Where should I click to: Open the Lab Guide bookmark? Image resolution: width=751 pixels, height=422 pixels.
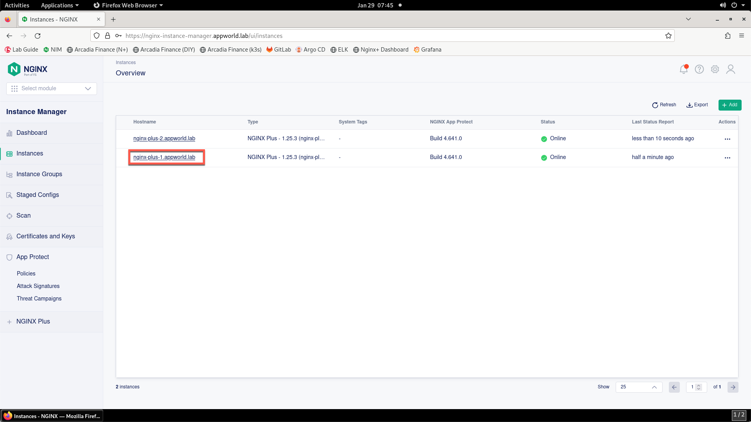(x=22, y=50)
